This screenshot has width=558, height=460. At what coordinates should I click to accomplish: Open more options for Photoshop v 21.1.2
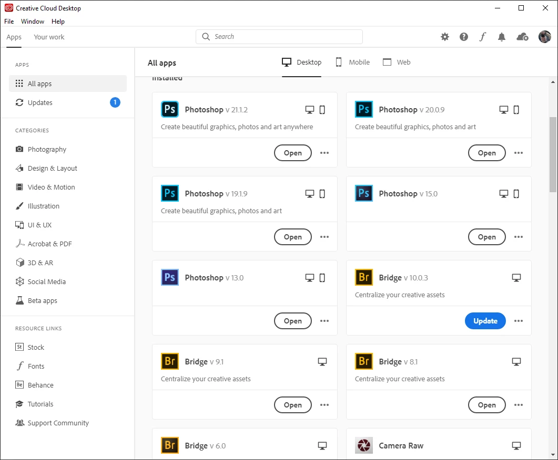[324, 153]
